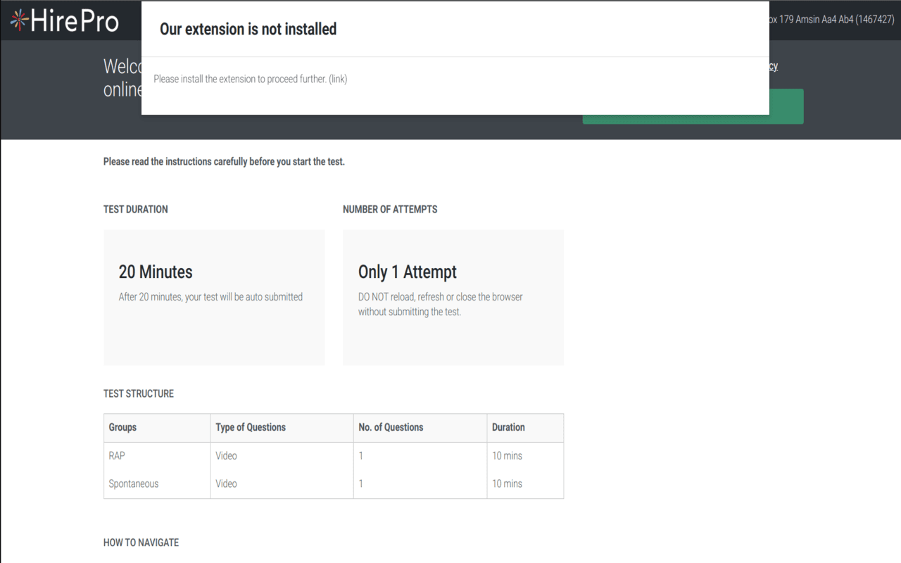
Task: Click the candidate name with ID 1467427
Action: (x=832, y=20)
